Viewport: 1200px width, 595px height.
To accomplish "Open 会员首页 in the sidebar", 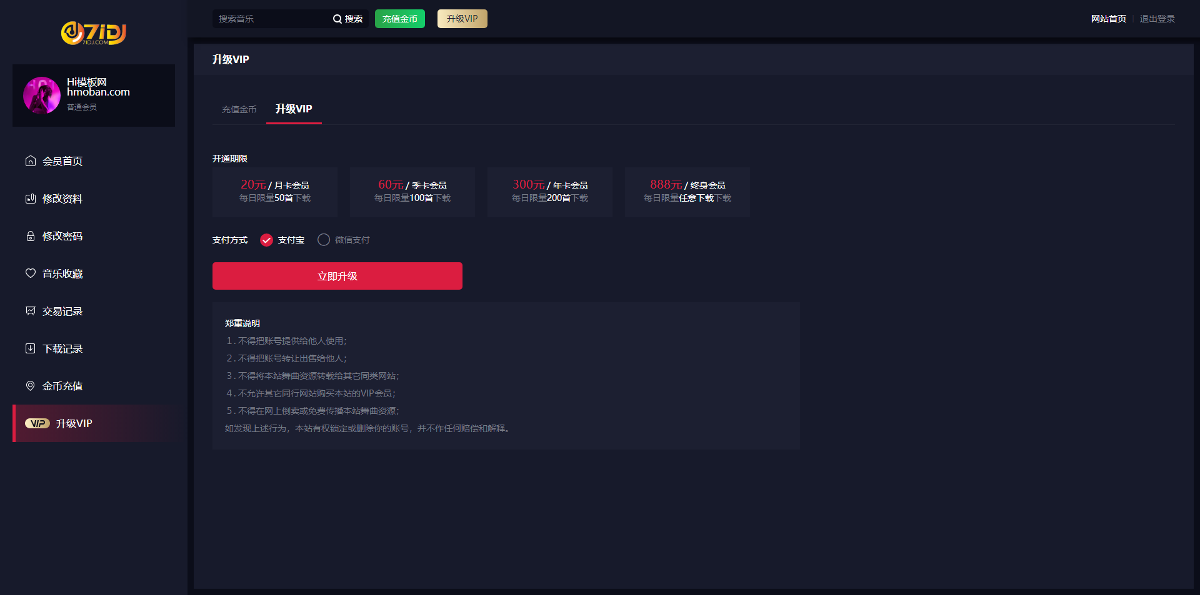I will pos(94,161).
